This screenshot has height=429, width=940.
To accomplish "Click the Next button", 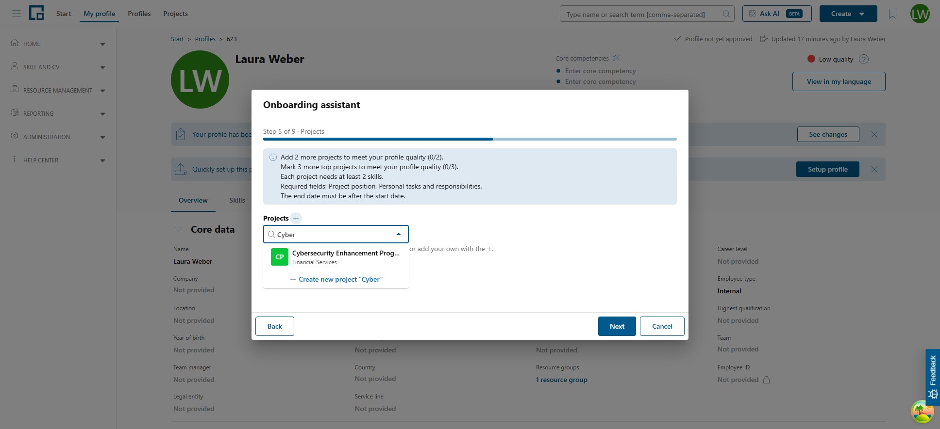I will 617,326.
